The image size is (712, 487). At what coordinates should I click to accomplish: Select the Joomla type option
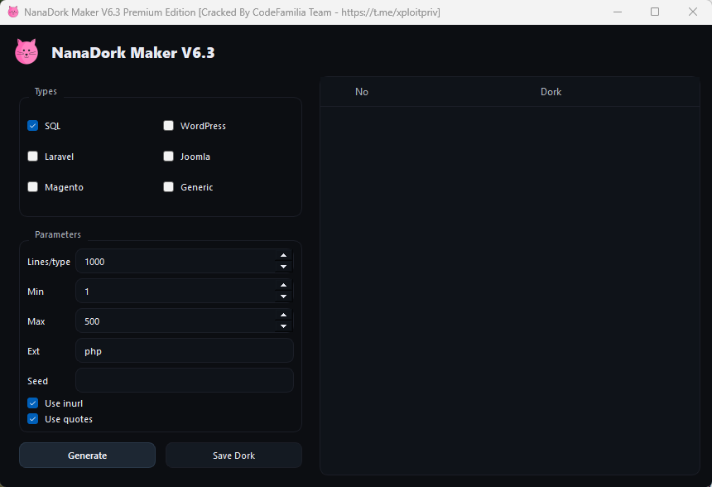tap(169, 157)
